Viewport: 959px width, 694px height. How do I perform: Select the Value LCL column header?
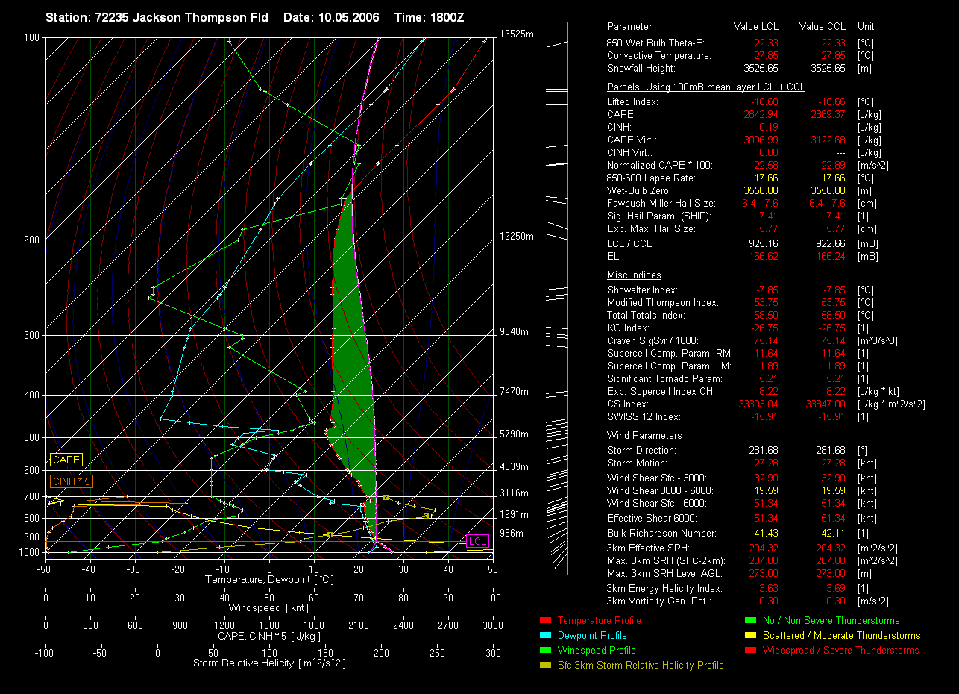click(x=756, y=27)
